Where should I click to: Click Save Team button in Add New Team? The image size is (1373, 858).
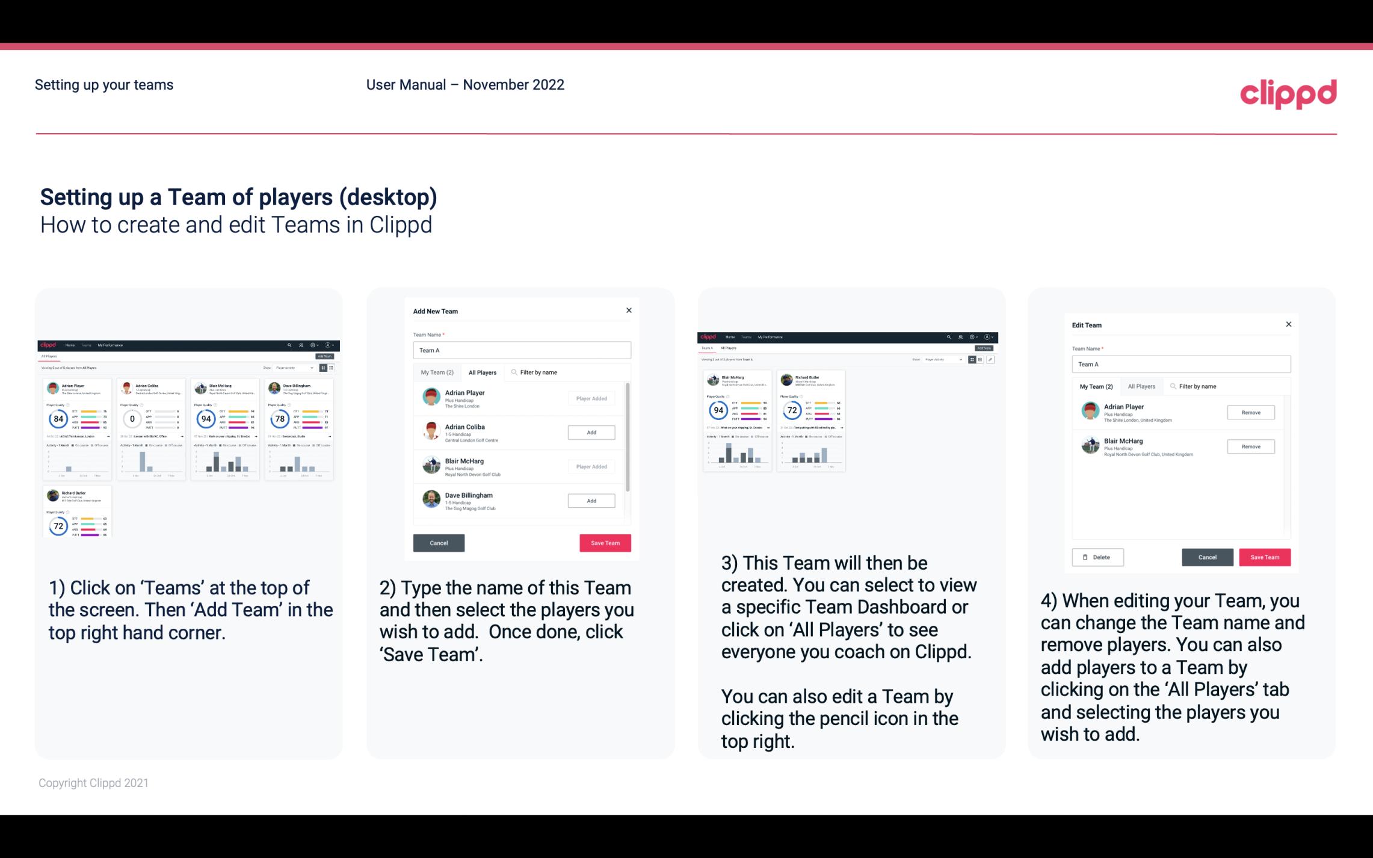[x=604, y=542]
